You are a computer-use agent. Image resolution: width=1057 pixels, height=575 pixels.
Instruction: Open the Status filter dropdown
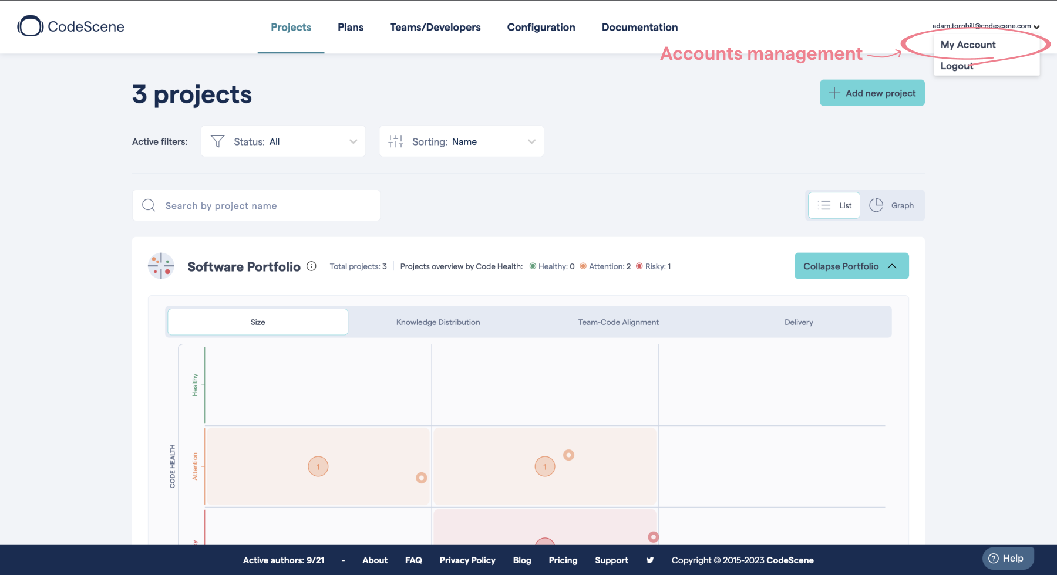click(x=282, y=141)
